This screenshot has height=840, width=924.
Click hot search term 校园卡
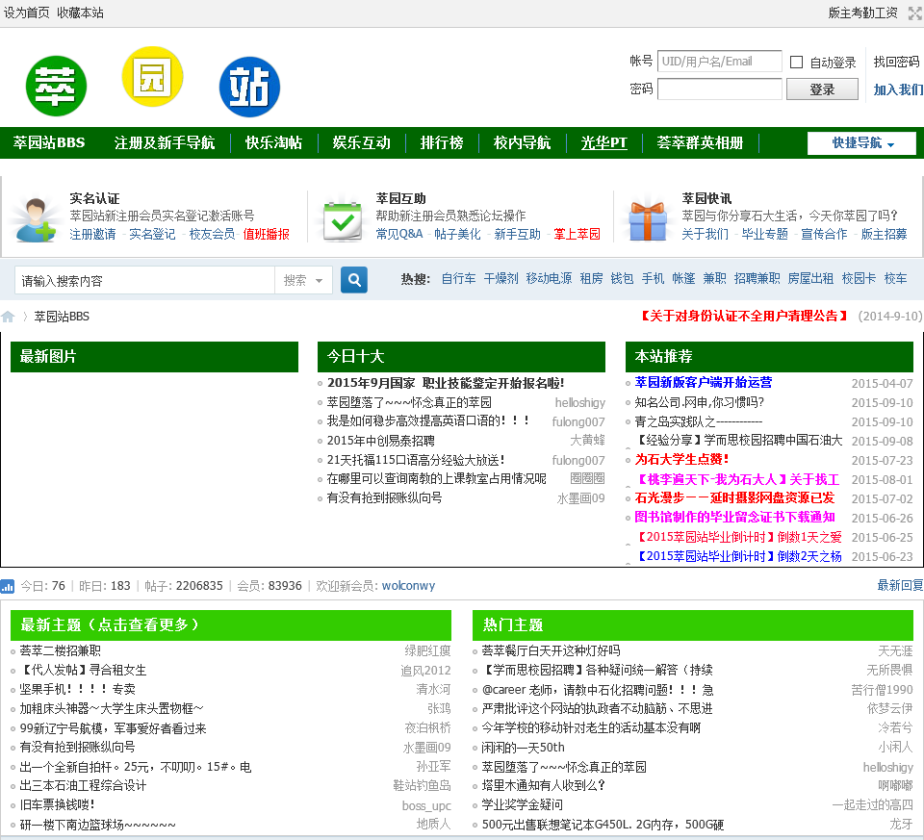(x=859, y=279)
